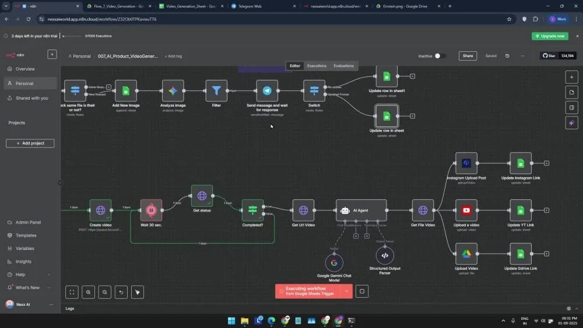Open the add node panel plus button
The width and height of the screenshot is (583, 328).
(x=571, y=77)
